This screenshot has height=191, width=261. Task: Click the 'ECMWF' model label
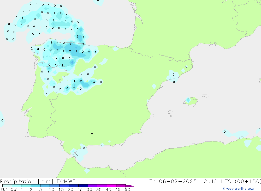click(x=66, y=181)
